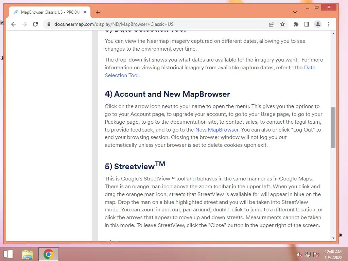
Task: Click the lock icon in address bar
Action: pos(49,24)
